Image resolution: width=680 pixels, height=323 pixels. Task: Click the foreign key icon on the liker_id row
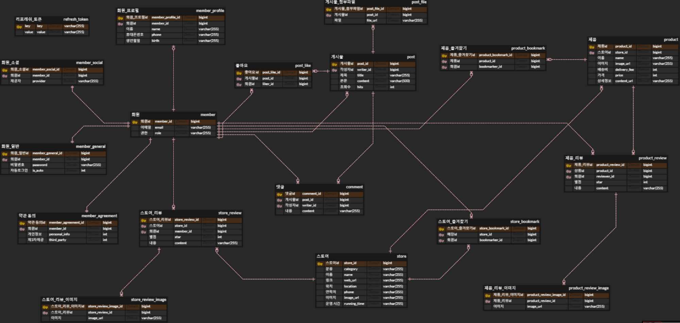point(239,84)
